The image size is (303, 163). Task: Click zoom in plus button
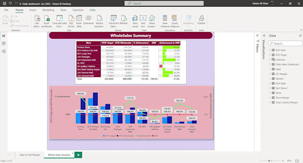click(283, 161)
